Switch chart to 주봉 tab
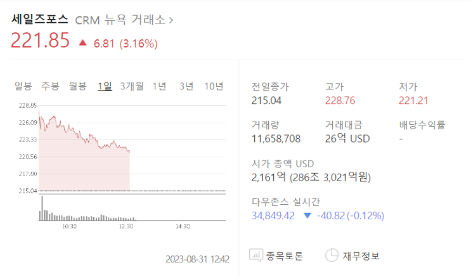Screen dimensions: 471x277 point(50,86)
